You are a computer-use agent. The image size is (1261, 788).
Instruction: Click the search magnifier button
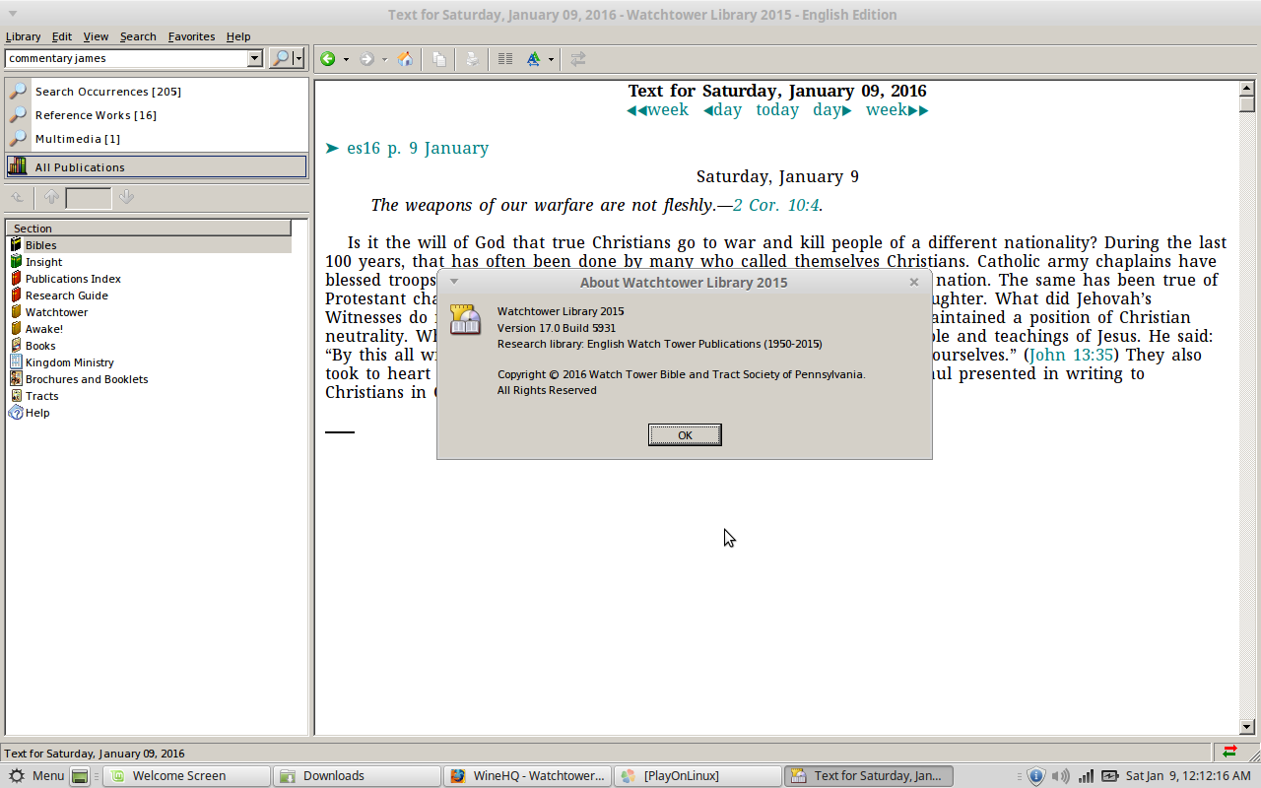pyautogui.click(x=281, y=58)
